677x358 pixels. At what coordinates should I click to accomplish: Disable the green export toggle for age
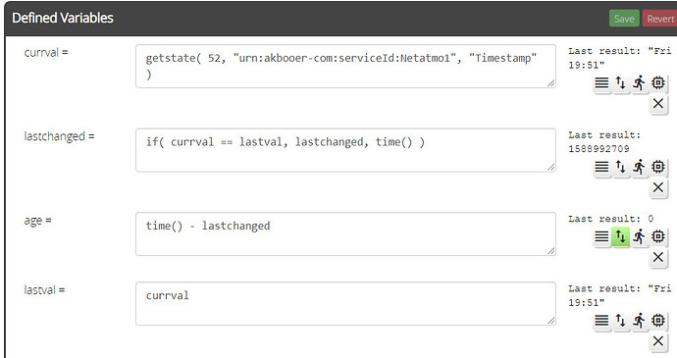620,236
